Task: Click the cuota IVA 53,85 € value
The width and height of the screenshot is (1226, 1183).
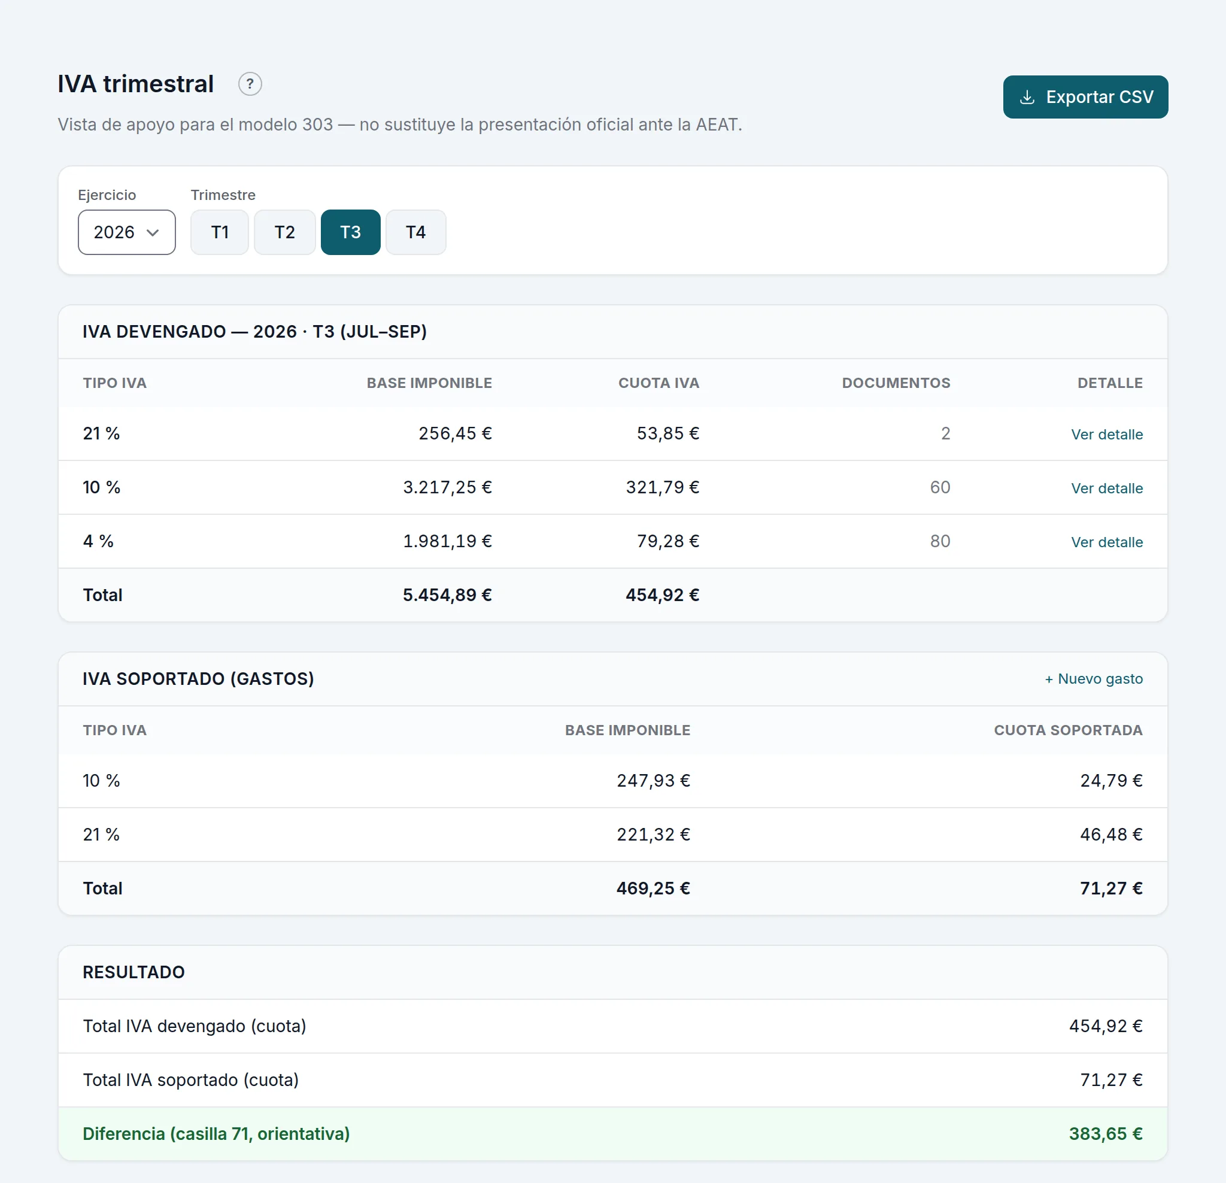Action: point(667,433)
